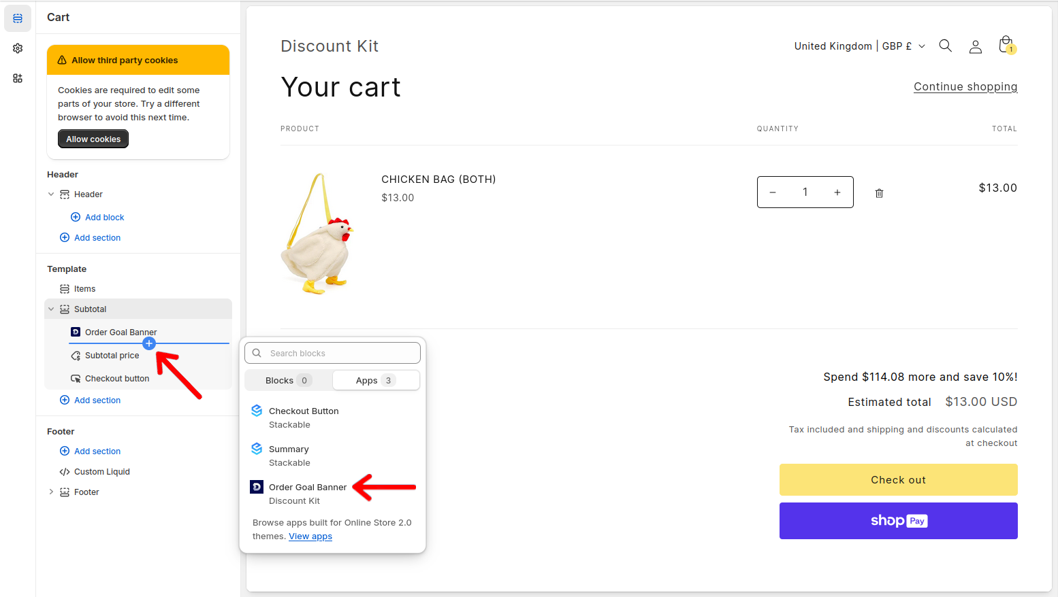Image resolution: width=1058 pixels, height=597 pixels.
Task: Click inside the Search blocks field
Action: pos(332,353)
